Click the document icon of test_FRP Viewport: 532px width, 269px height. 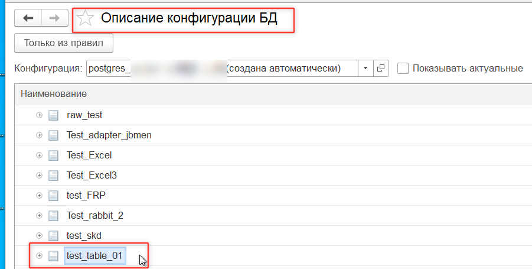53,196
